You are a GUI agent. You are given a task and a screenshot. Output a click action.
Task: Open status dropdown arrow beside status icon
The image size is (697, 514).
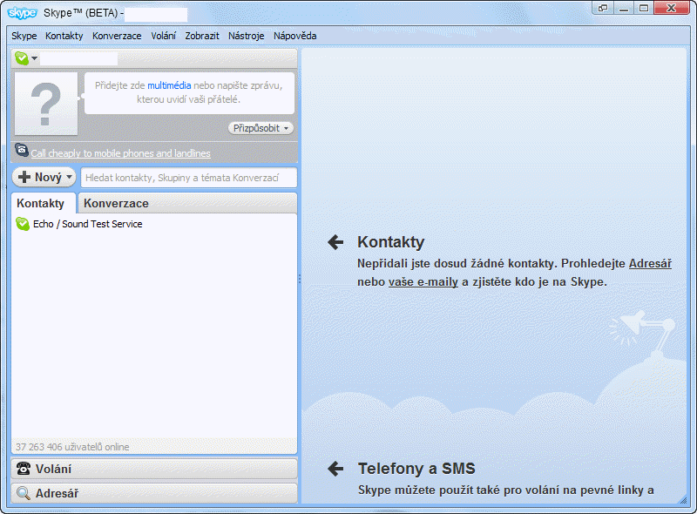(34, 58)
